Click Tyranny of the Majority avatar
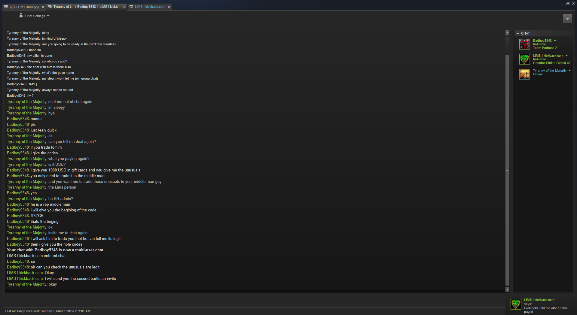This screenshot has height=315, width=577. pos(525,74)
